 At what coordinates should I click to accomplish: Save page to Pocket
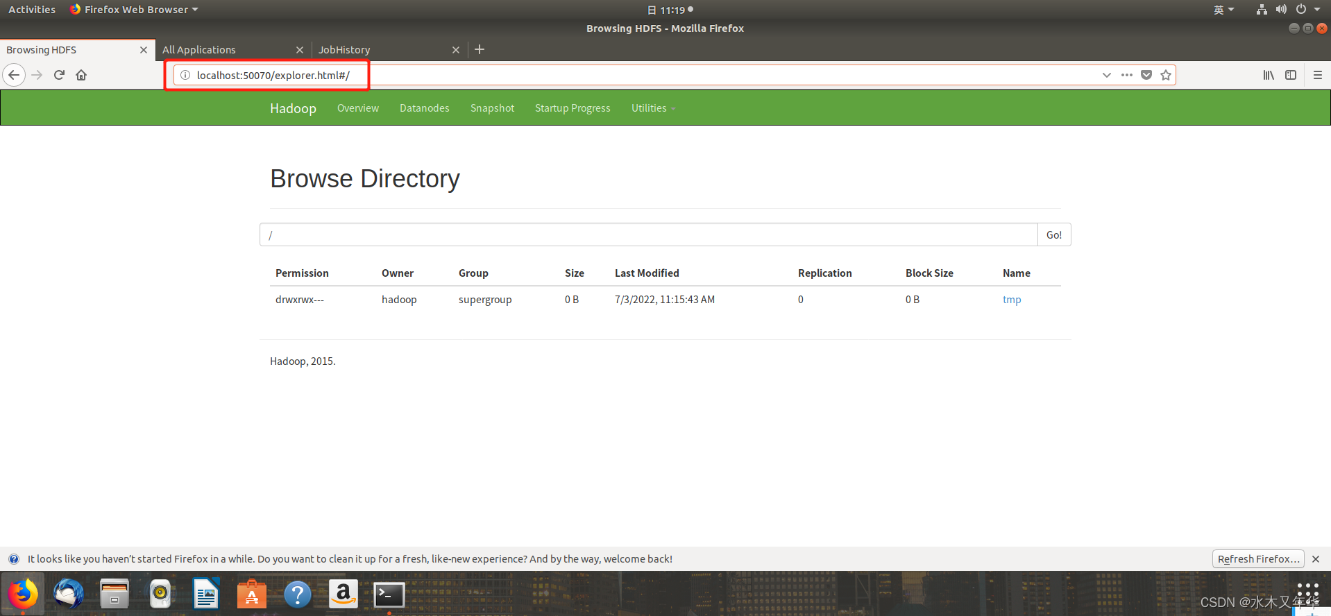(1146, 75)
